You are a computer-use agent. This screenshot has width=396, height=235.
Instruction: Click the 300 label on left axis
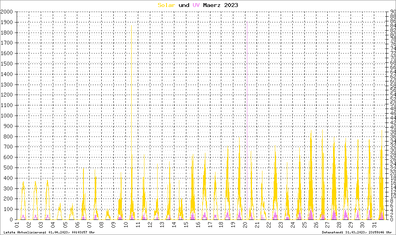8,188
